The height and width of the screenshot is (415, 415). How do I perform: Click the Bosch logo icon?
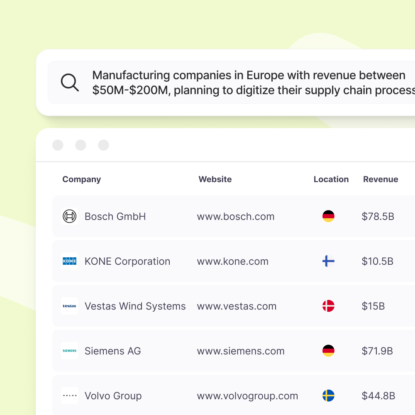(x=70, y=216)
